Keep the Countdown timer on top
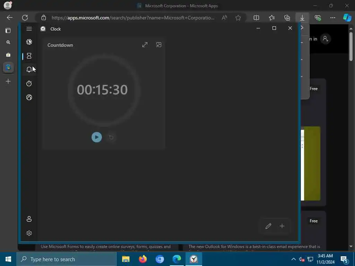355x266 pixels. tap(159, 45)
